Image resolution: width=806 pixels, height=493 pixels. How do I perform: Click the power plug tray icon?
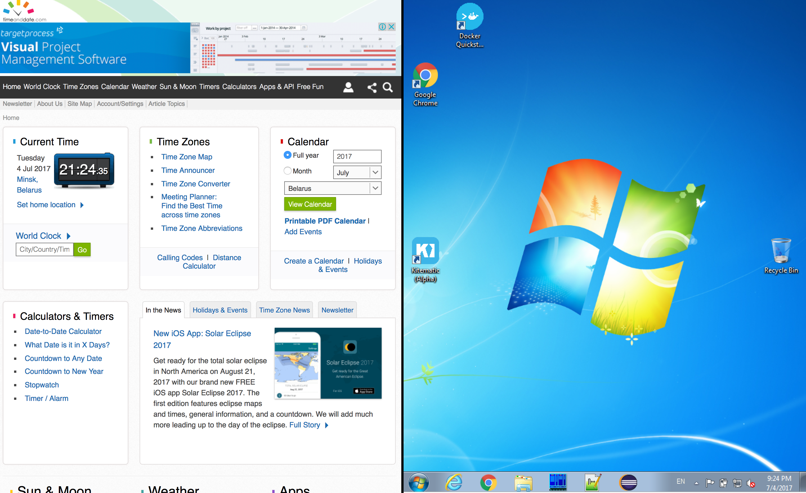(723, 483)
